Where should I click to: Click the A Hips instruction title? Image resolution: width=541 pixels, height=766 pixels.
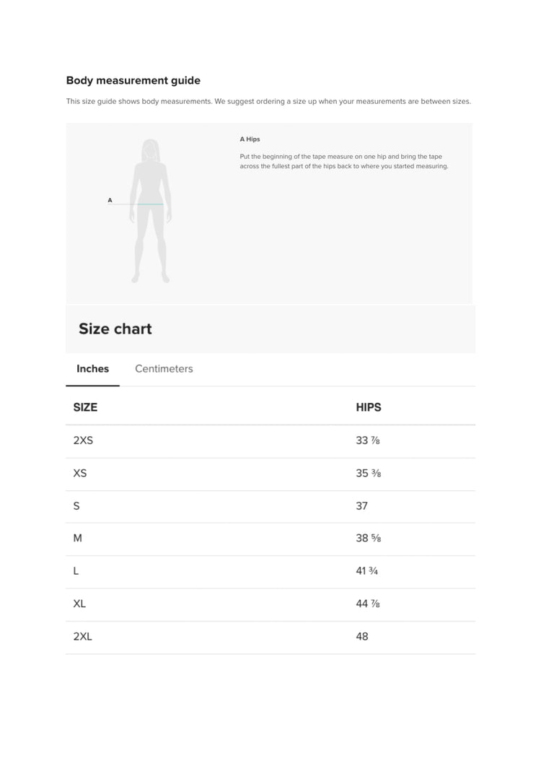pyautogui.click(x=250, y=139)
